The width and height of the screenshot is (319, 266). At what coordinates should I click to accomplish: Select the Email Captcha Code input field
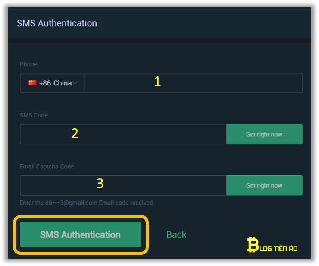123,185
